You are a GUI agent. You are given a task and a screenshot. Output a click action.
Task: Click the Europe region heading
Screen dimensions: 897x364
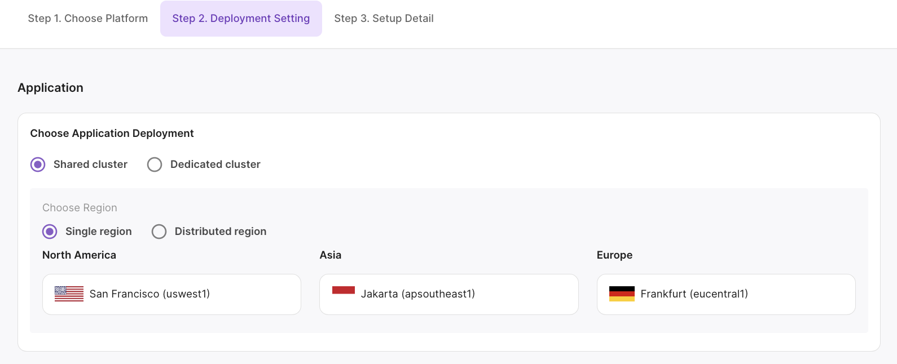tap(614, 255)
